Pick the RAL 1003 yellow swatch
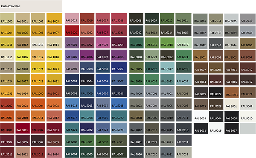Image resolution: width=256 pixels, height=158 pixels. (54, 19)
